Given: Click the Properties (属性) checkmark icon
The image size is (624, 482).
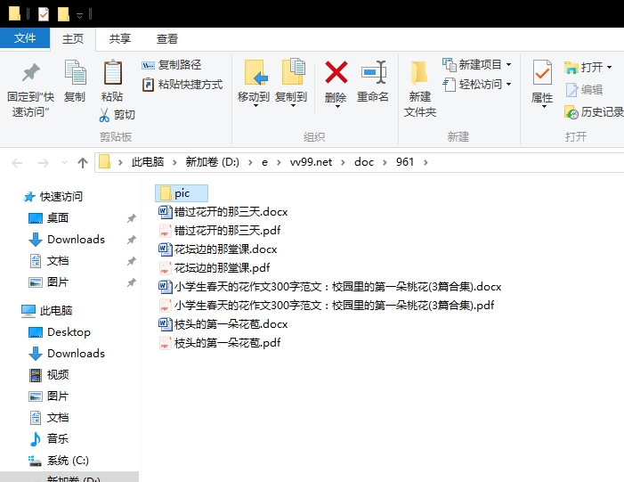Looking at the screenshot, I should pyautogui.click(x=542, y=72).
